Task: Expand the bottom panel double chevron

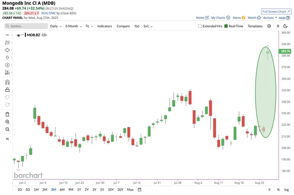Action: (269, 189)
